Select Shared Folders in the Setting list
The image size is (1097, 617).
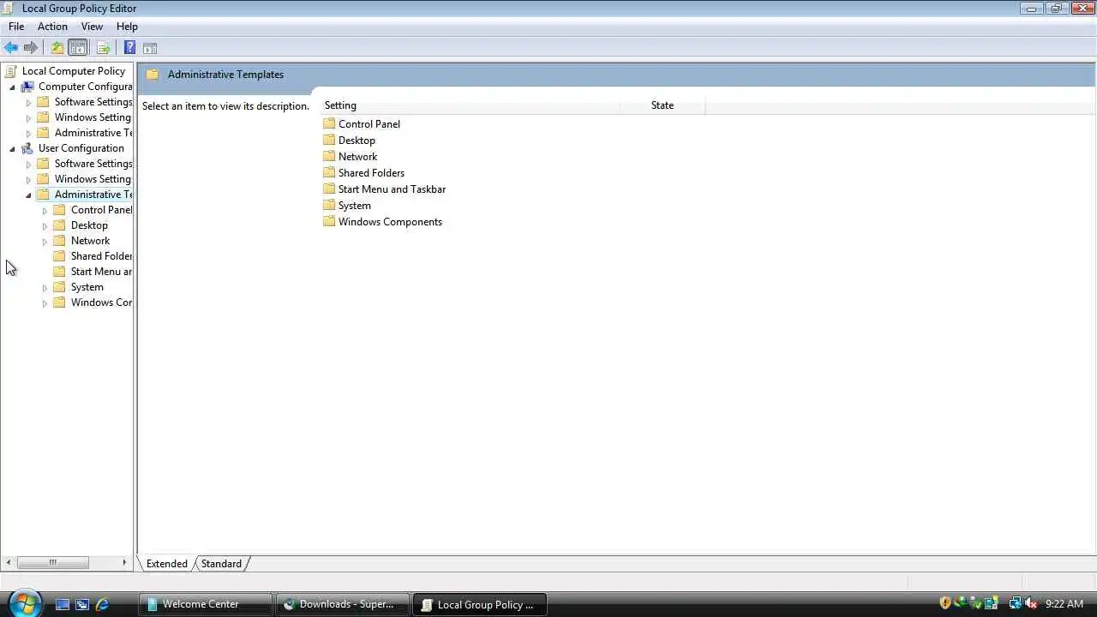click(363, 173)
